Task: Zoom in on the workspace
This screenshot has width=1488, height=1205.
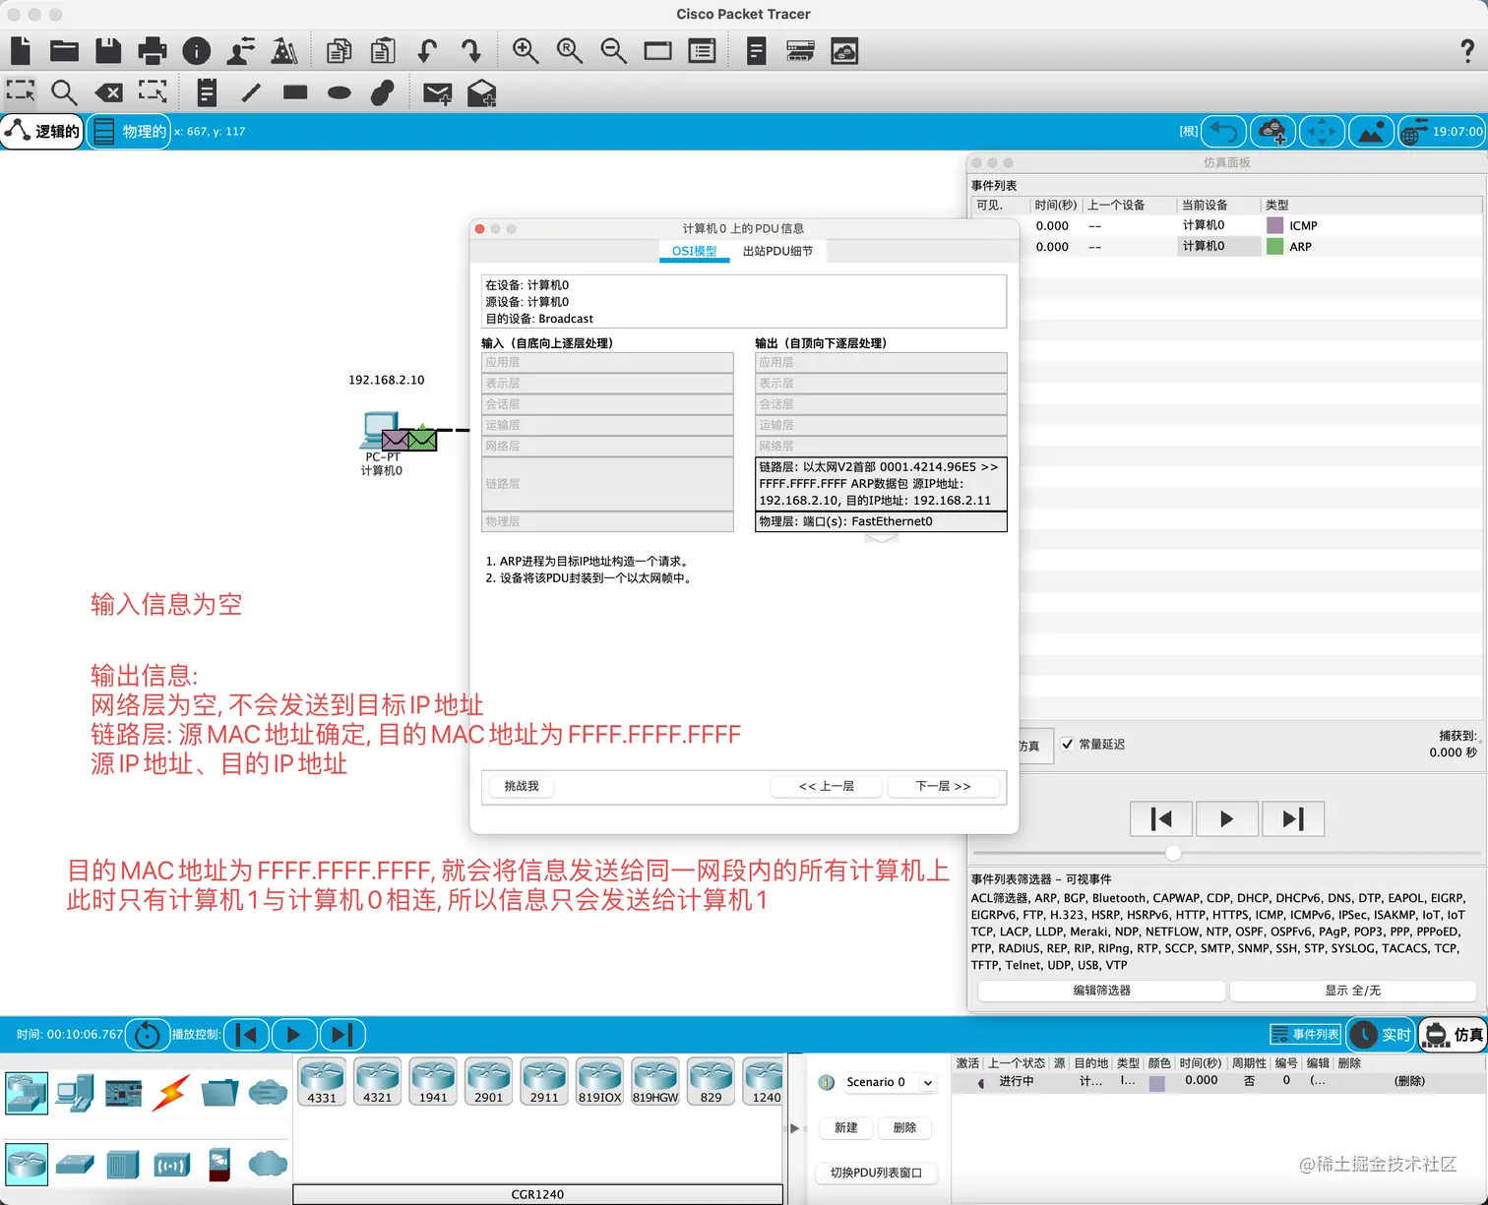Action: pos(526,50)
